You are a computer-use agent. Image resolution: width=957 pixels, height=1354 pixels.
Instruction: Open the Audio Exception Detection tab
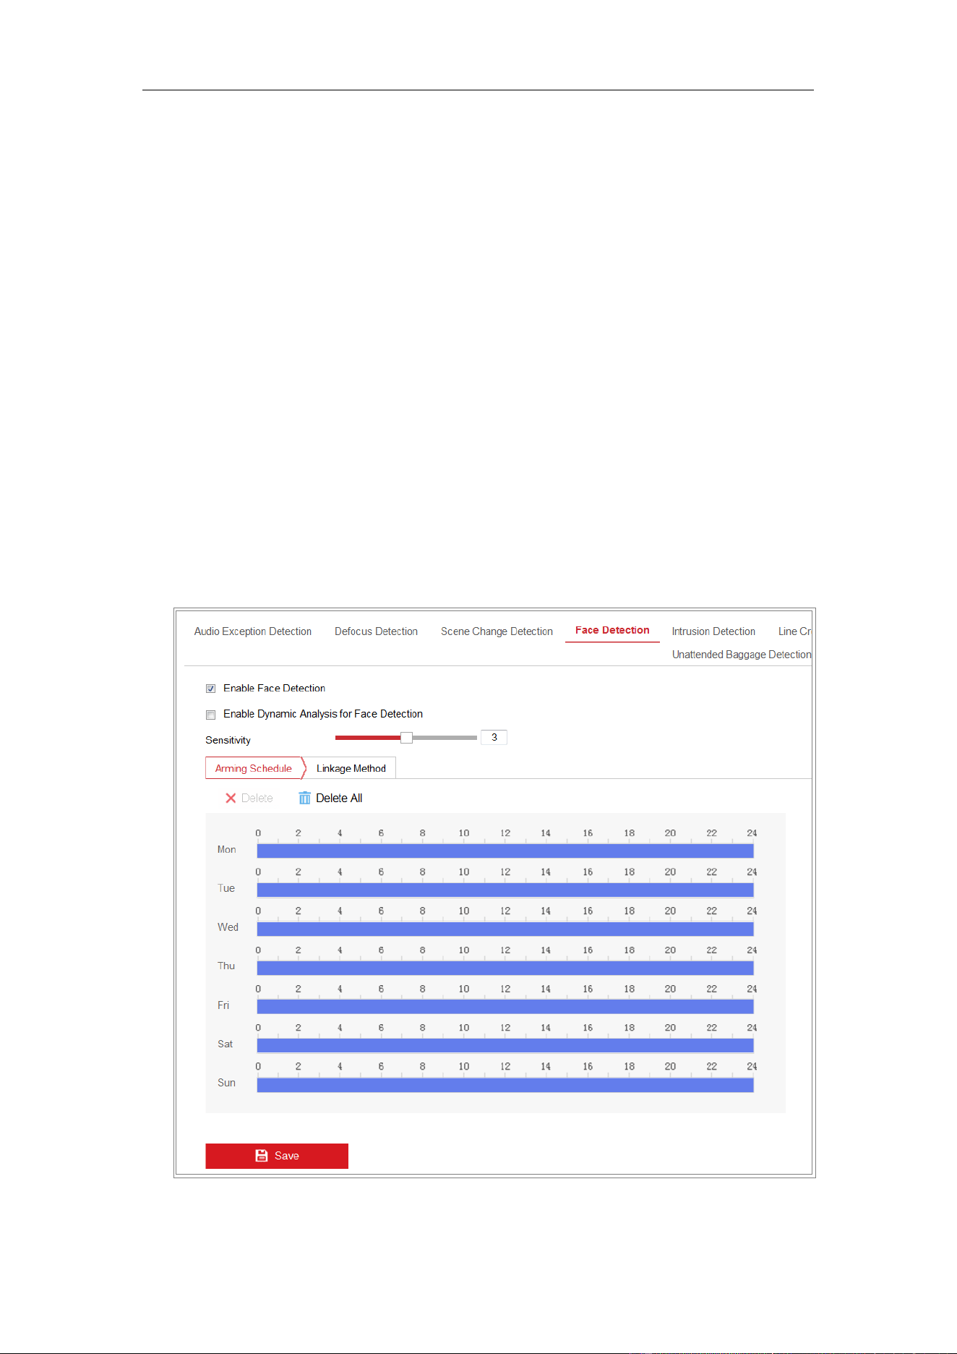pos(253,631)
